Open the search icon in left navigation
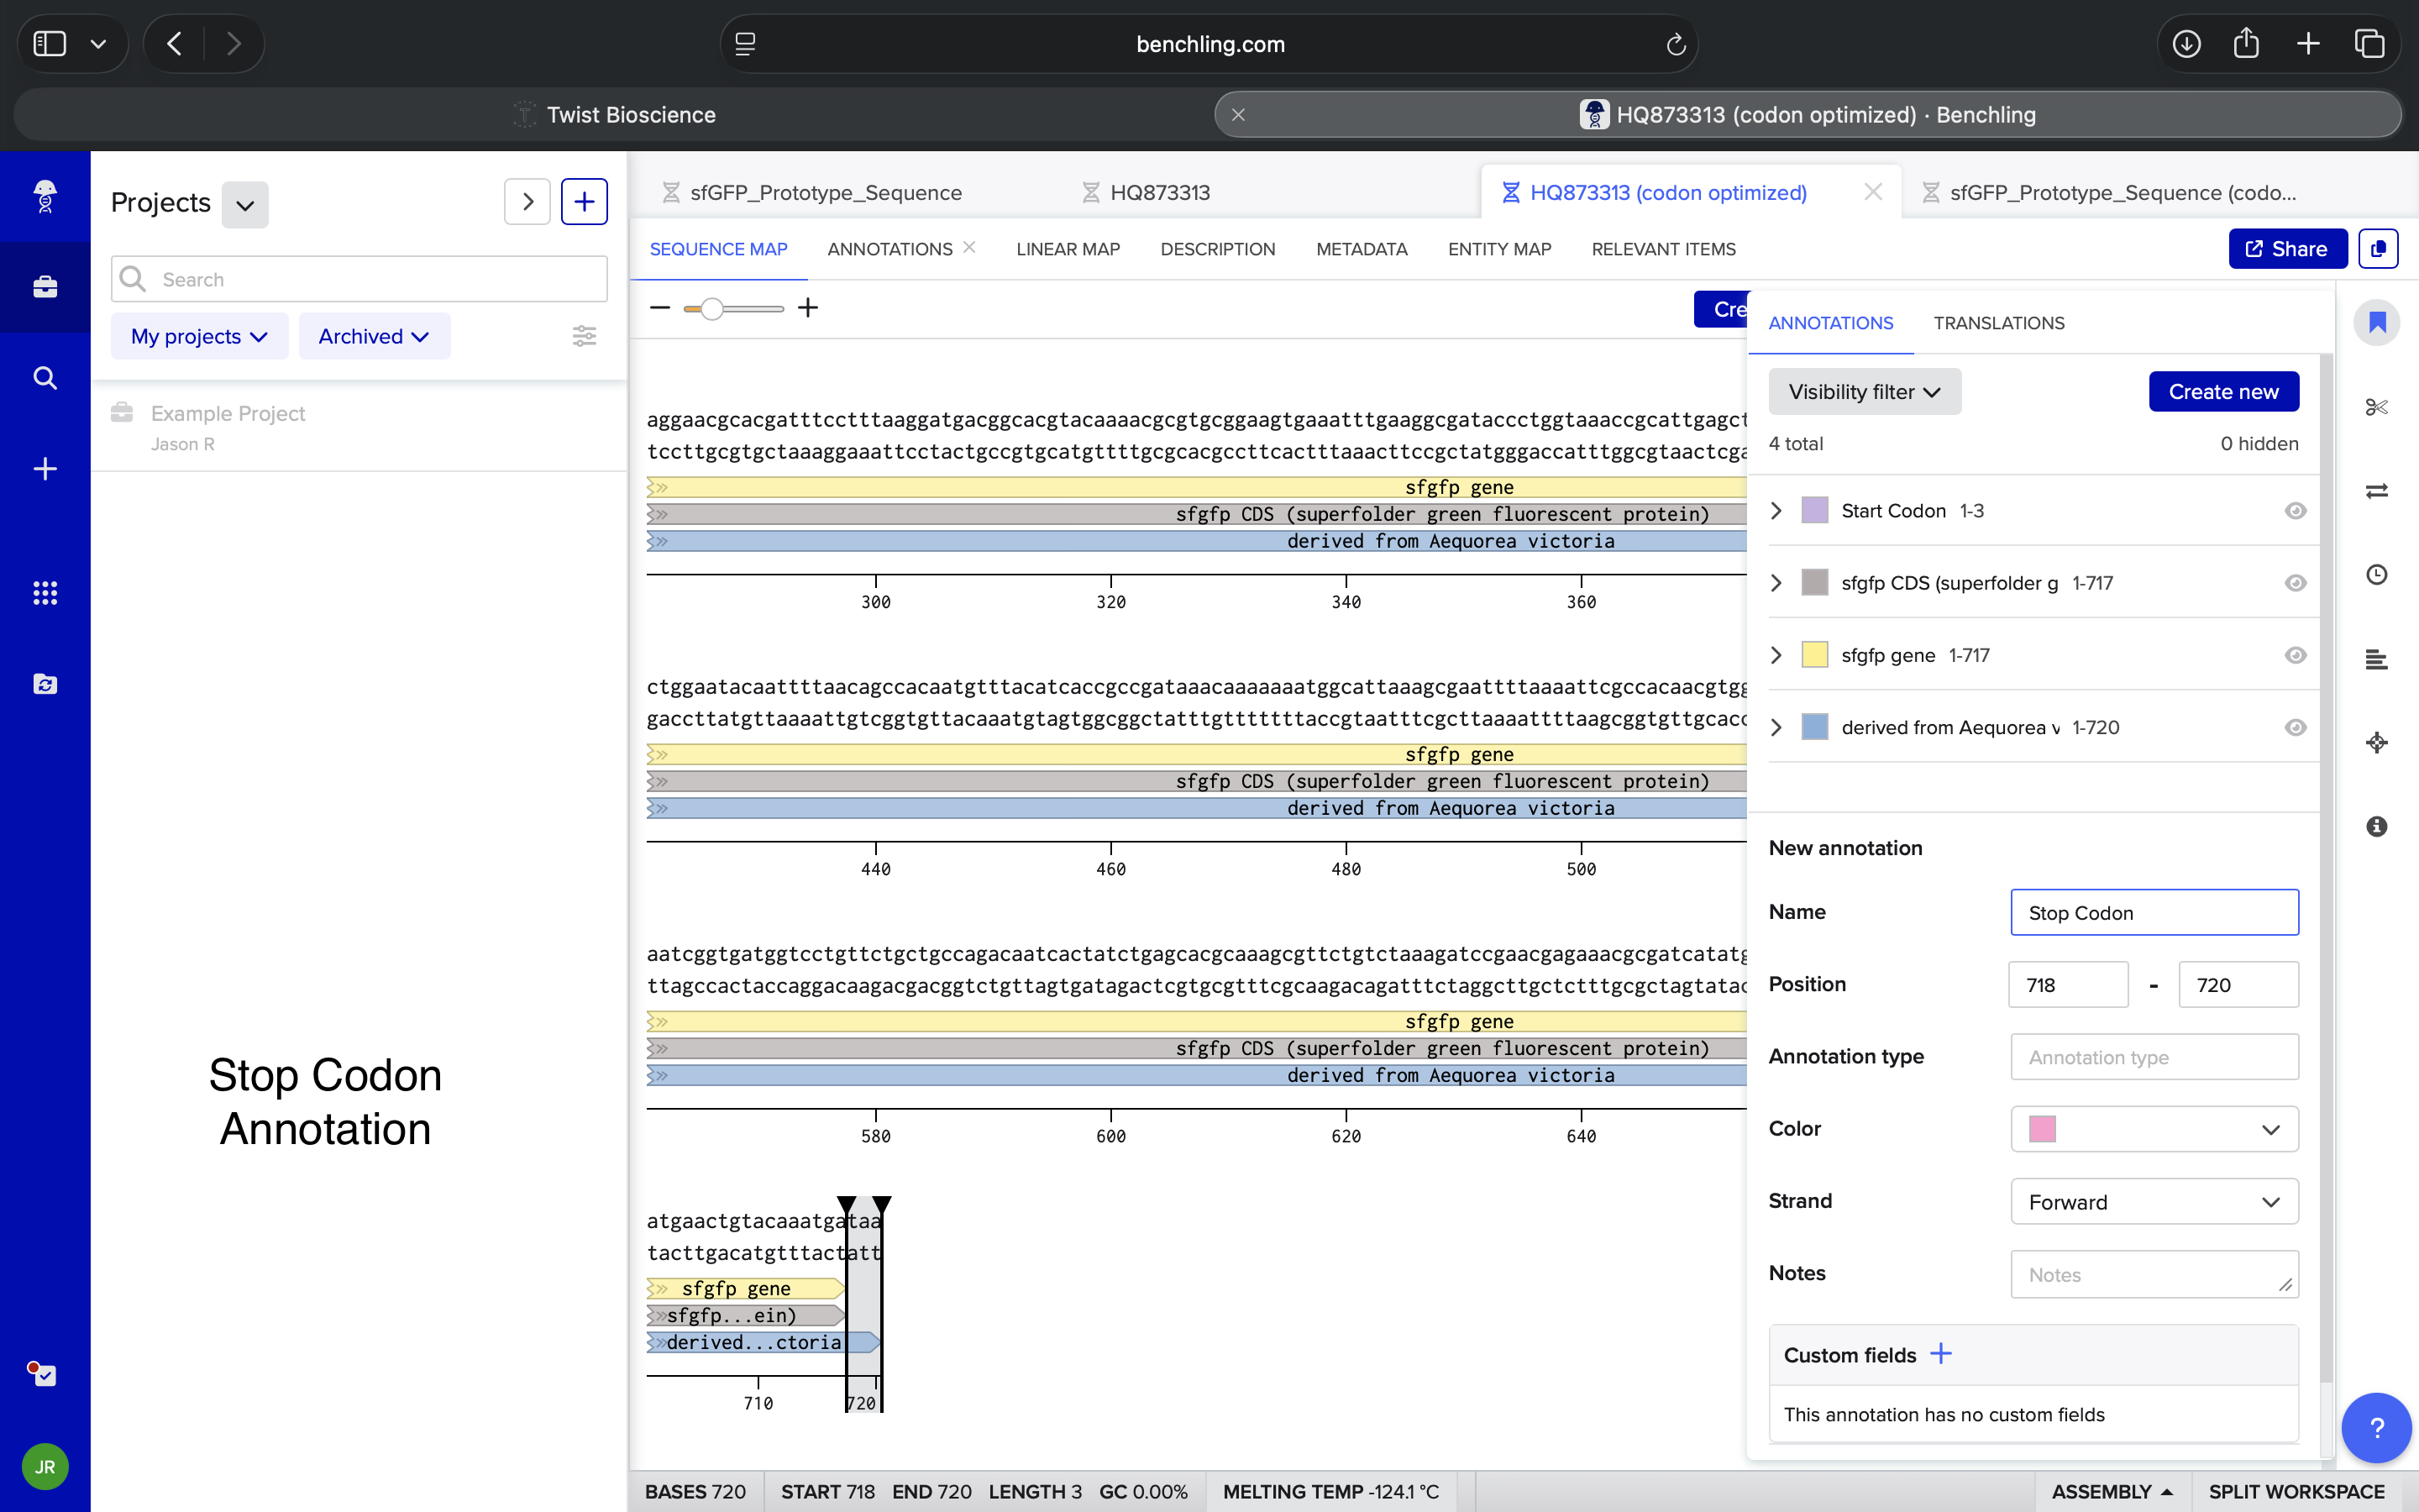Image resolution: width=2419 pixels, height=1512 pixels. click(45, 378)
